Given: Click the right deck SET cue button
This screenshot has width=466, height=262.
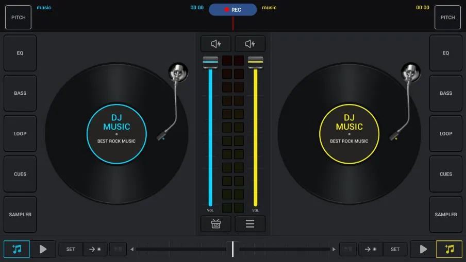Looking at the screenshot, I should pos(395,249).
